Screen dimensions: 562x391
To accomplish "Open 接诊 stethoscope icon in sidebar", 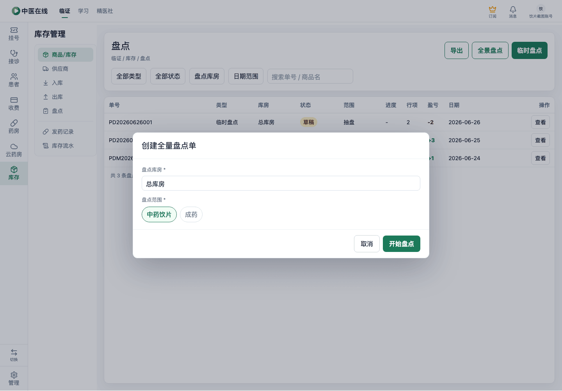I will point(14,53).
